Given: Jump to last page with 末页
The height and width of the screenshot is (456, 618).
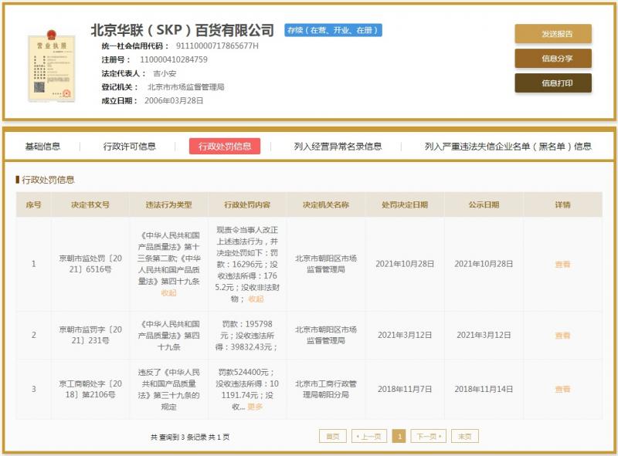Looking at the screenshot, I should (465, 436).
